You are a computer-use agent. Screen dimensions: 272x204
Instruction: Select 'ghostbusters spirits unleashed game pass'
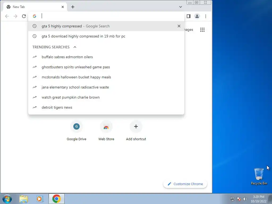coord(106,67)
